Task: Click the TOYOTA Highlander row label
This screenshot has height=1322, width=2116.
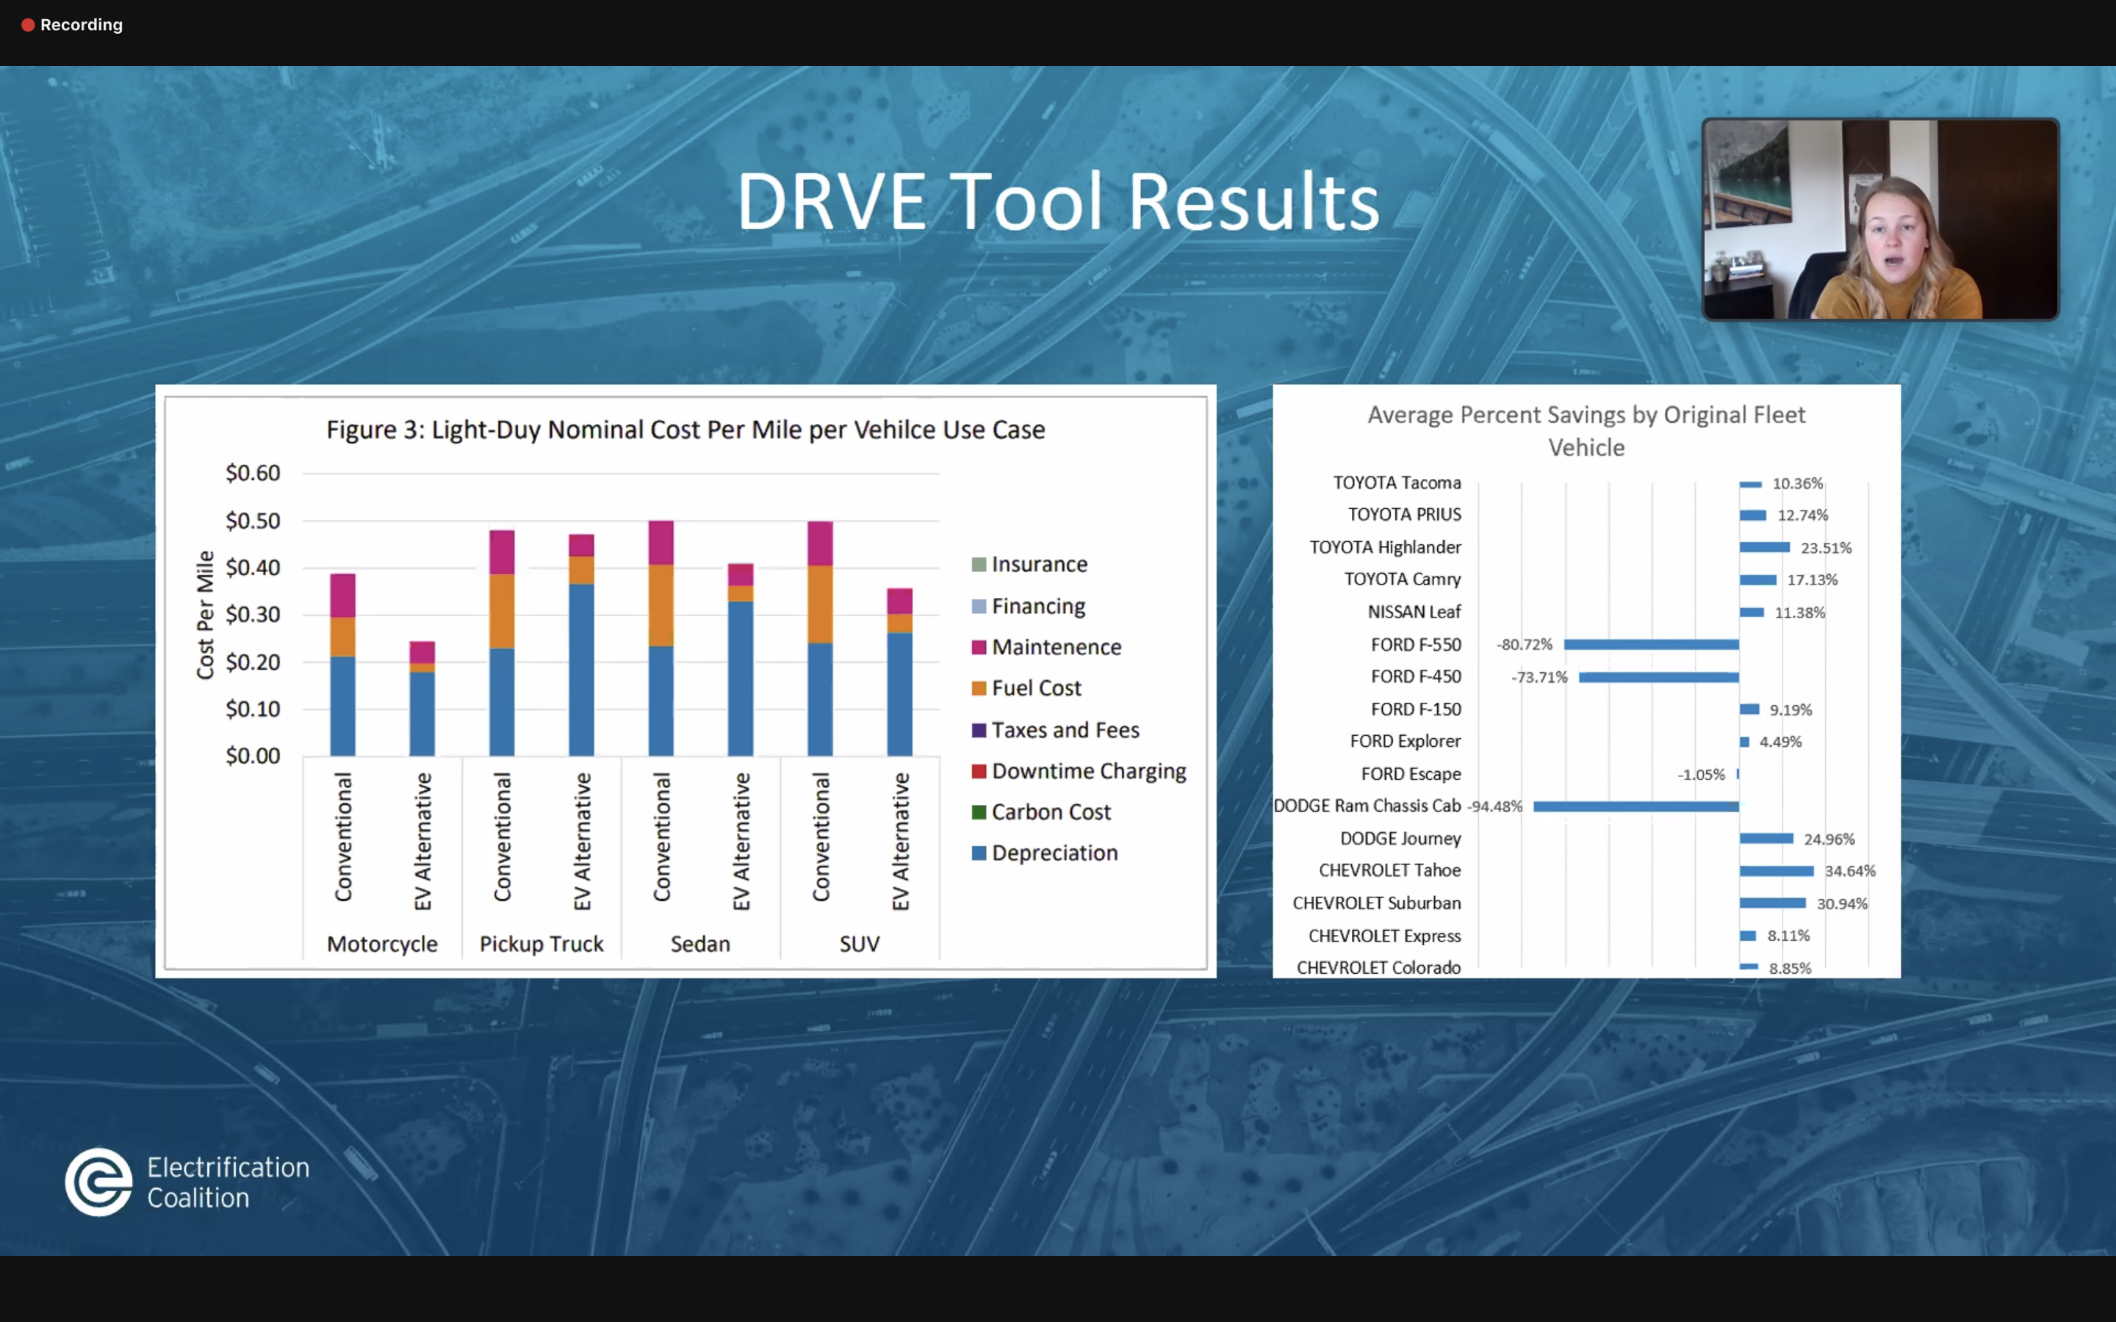Action: [x=1385, y=547]
